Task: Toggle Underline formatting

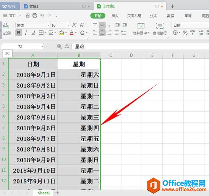Action: click(x=33, y=33)
